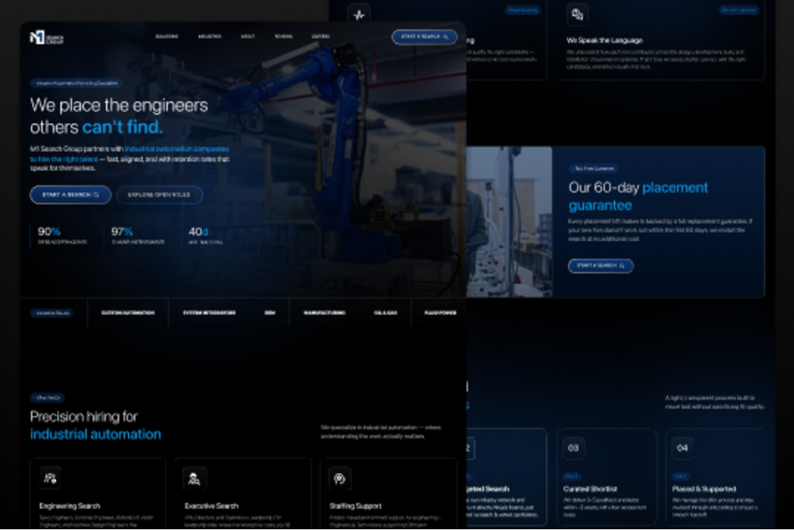The height and width of the screenshot is (530, 794).
Task: Click the 'Our 60-day placement guarantee' heading
Action: [x=638, y=196]
